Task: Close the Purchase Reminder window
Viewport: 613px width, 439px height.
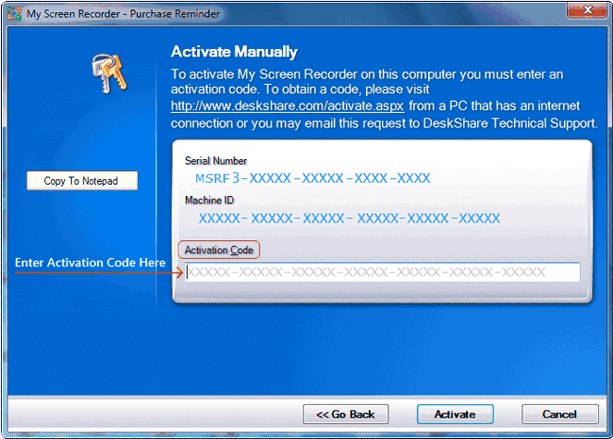Action: pos(588,10)
